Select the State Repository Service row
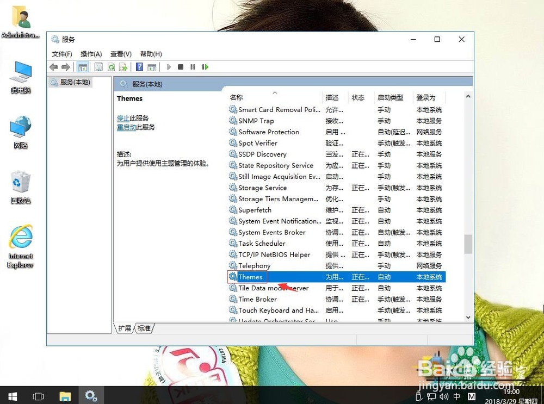 click(337, 166)
